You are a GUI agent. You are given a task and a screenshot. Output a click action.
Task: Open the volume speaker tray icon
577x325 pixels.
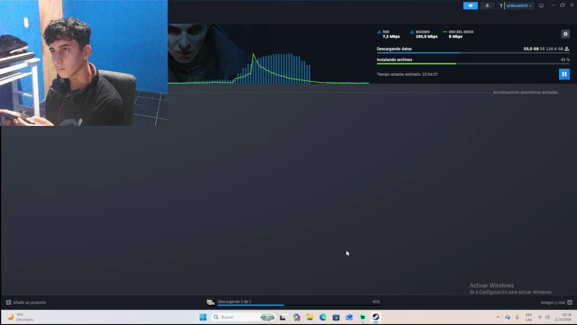(547, 317)
